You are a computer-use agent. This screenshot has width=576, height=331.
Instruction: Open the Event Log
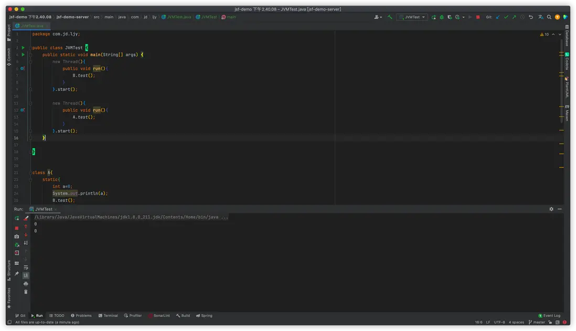549,315
